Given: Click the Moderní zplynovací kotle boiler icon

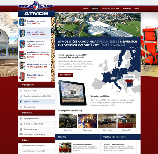Looking at the screenshot, I should pos(22,44).
